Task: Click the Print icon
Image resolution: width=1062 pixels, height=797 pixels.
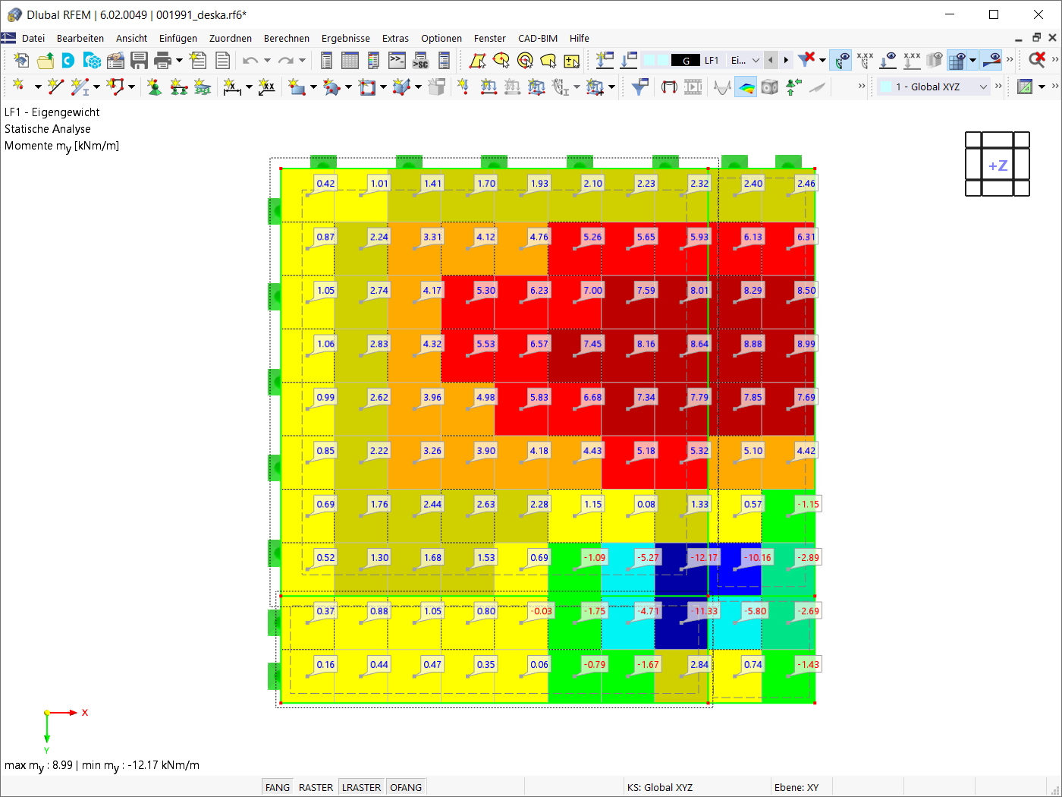Action: click(x=162, y=60)
